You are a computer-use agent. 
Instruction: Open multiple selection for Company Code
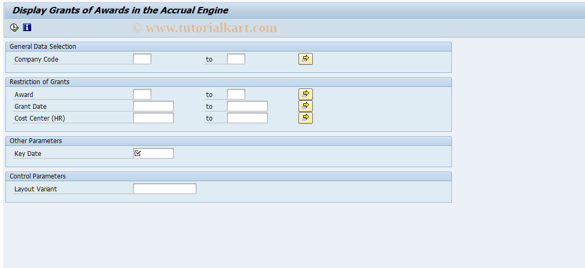(x=305, y=59)
